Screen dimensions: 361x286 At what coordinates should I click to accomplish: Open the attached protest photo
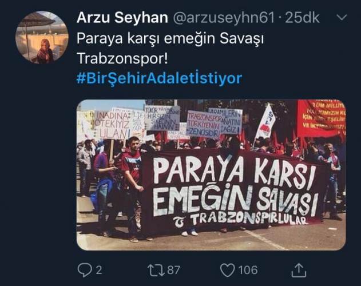[211, 175]
